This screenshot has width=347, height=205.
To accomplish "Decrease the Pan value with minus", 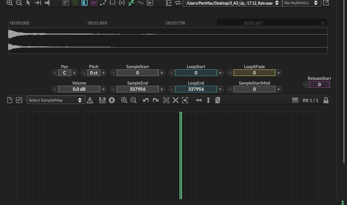I will click(55, 73).
